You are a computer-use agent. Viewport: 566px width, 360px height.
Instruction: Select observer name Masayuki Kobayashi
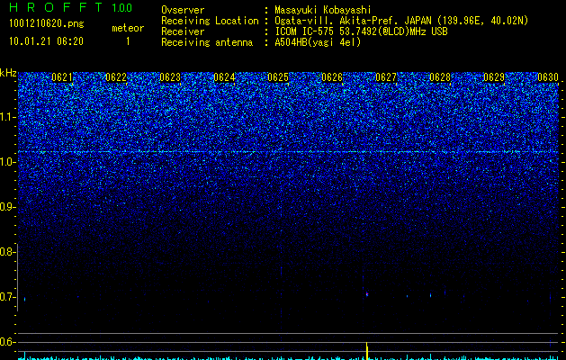[323, 10]
